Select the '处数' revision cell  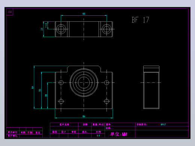tap(23, 133)
